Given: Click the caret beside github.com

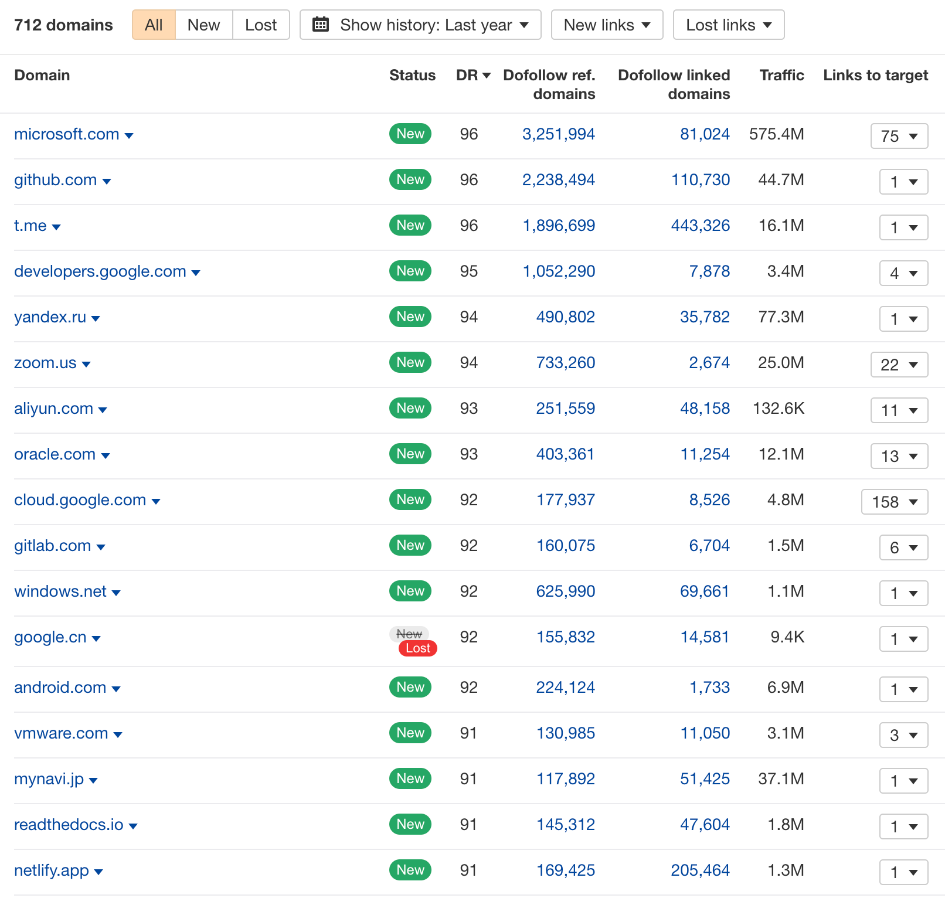Looking at the screenshot, I should (x=107, y=182).
